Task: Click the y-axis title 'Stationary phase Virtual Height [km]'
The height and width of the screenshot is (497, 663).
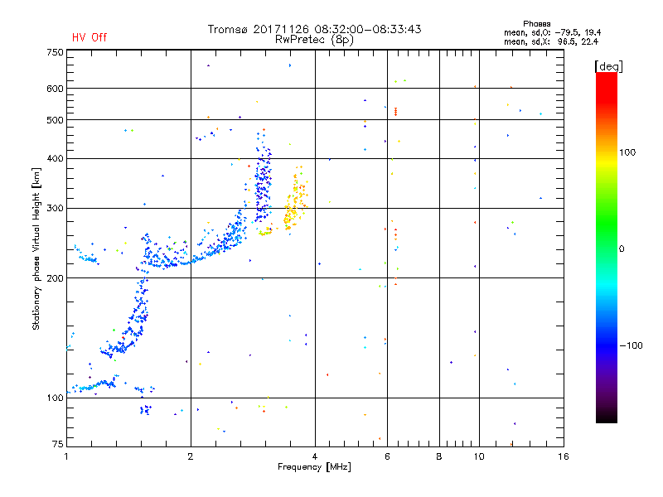Action: (x=36, y=248)
